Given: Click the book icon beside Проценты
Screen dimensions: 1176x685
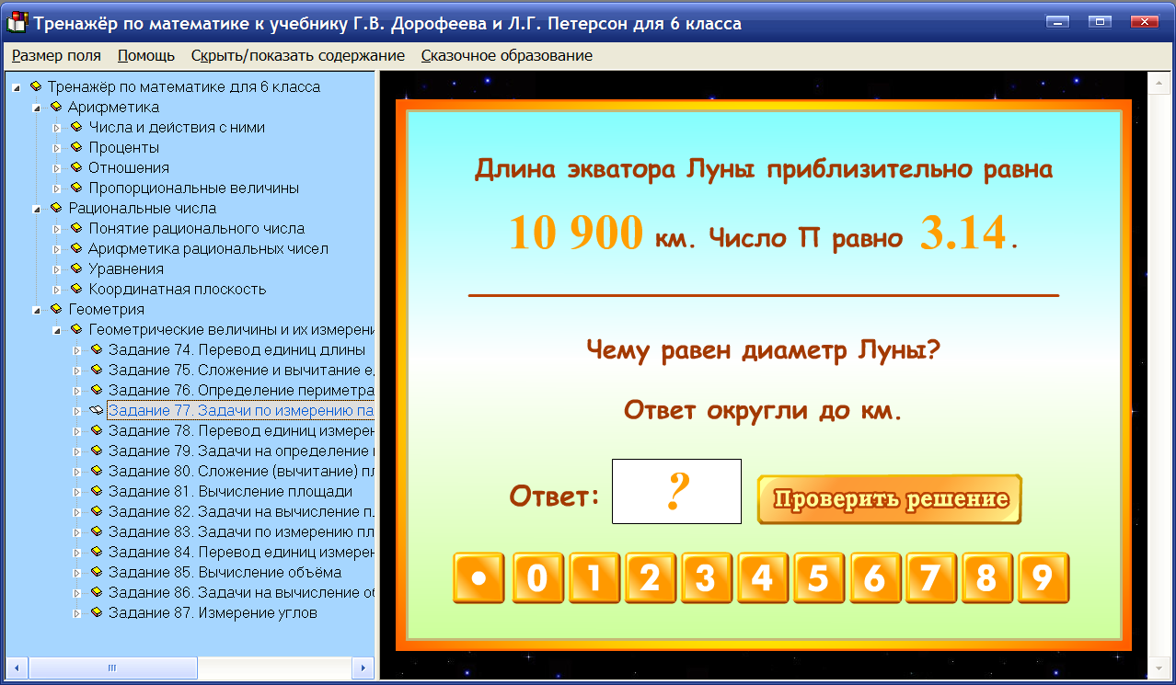Looking at the screenshot, I should [76, 147].
